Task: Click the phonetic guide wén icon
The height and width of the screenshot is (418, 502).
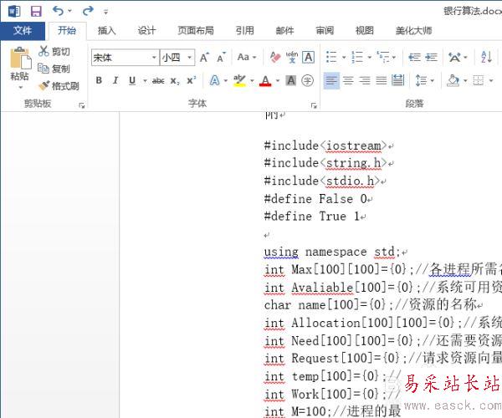Action: [x=292, y=58]
